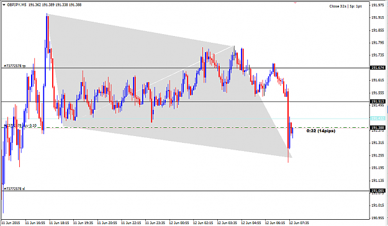Click the 191.135 price scale value
The height and width of the screenshot is (226, 388).
(x=377, y=181)
